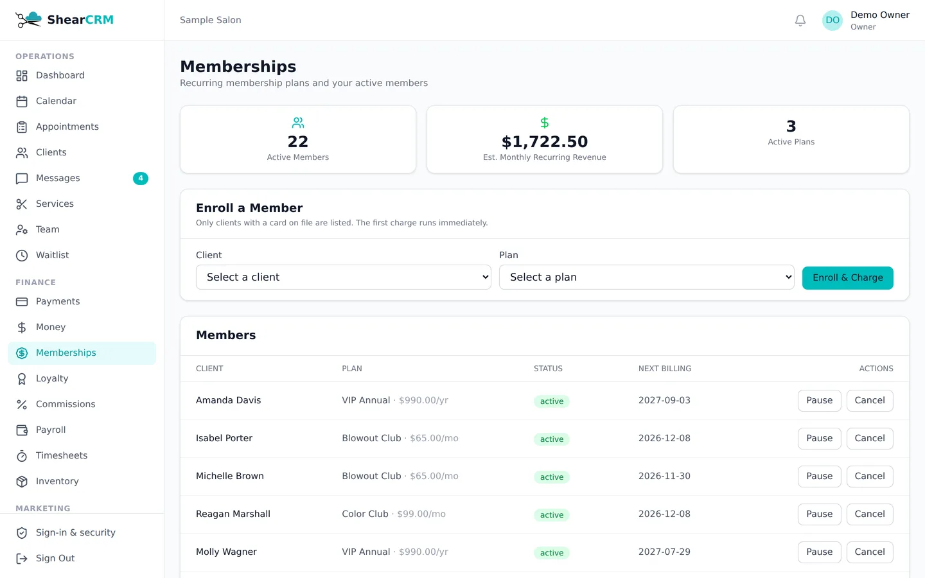Pause Michelle Brown's membership
This screenshot has width=925, height=578.
(820, 477)
